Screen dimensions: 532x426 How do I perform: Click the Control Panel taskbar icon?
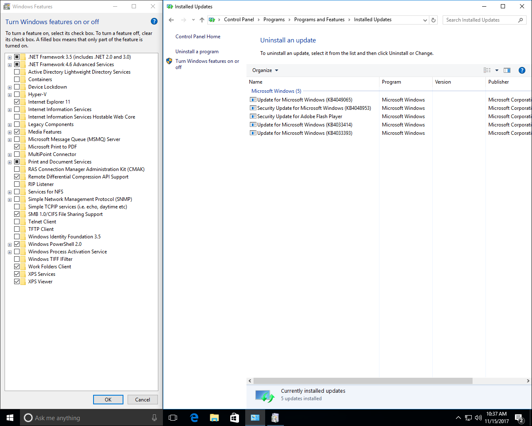point(255,418)
